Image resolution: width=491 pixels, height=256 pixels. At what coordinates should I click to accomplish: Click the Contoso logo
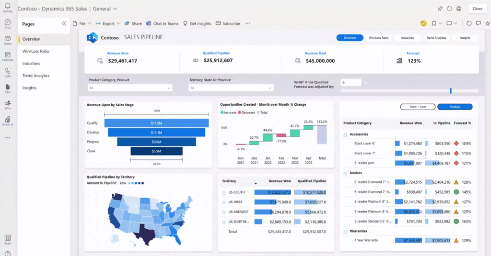point(92,38)
